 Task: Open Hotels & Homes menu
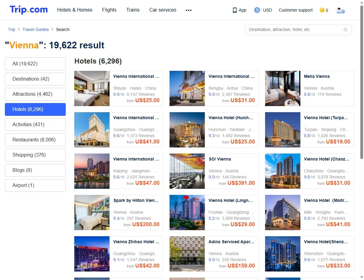pos(75,10)
